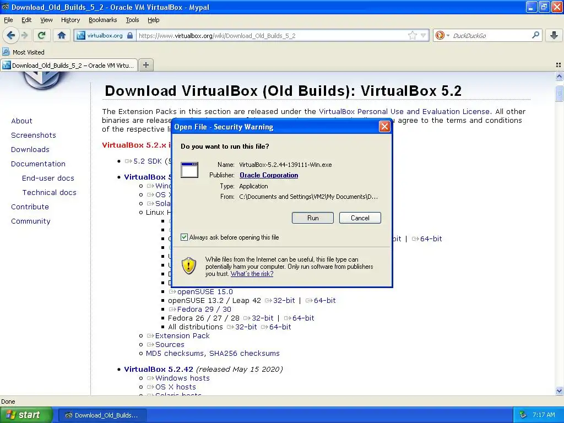Click the Mypal title bar raccoon icon
This screenshot has width=564, height=423.
point(6,7)
